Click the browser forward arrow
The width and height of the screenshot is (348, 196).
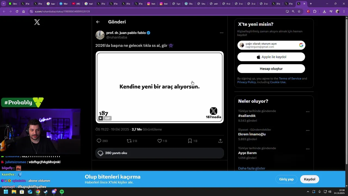coord(10,11)
